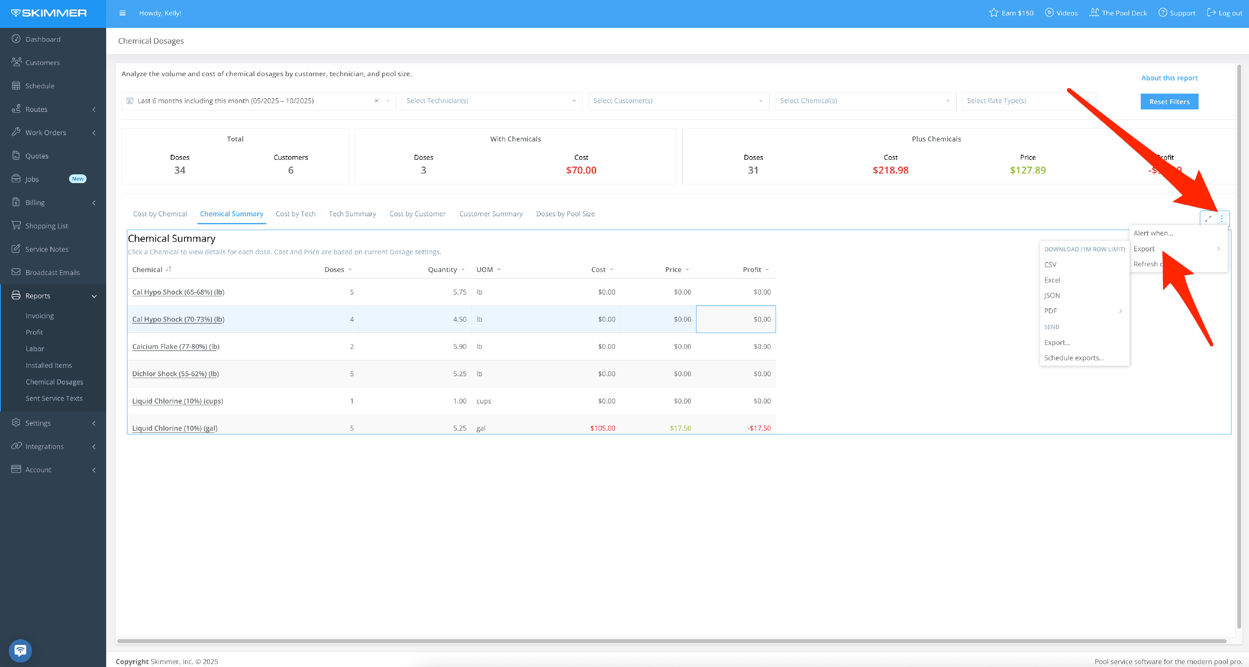
Task: Open the Doses column sort menu
Action: [350, 270]
